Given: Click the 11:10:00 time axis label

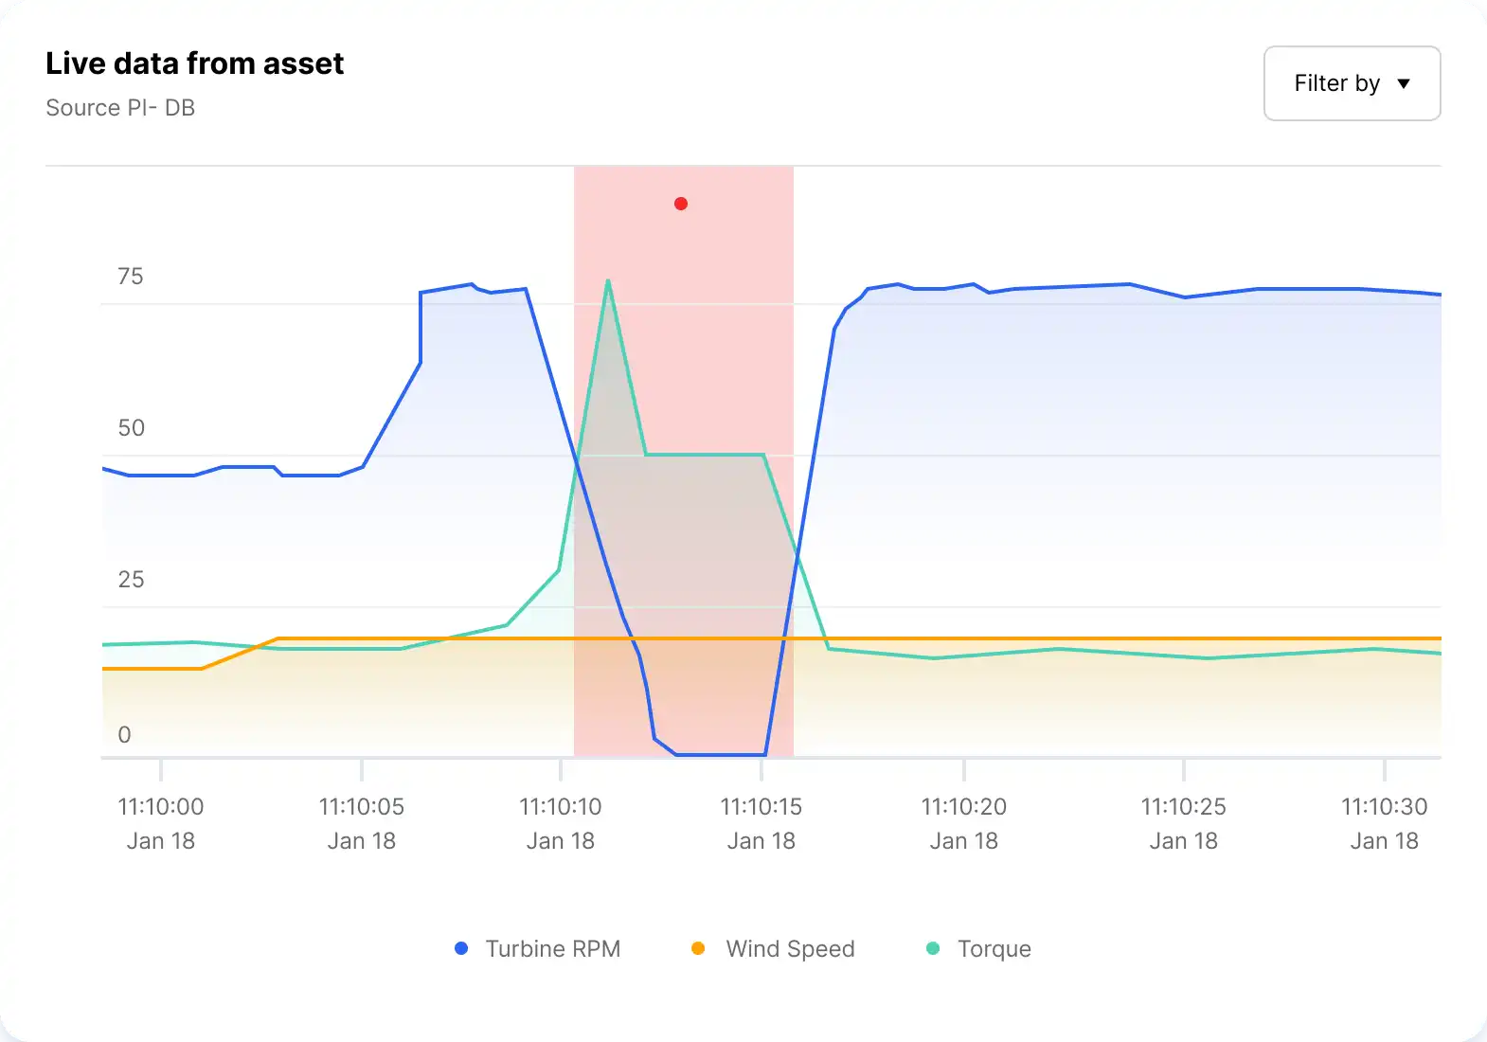Looking at the screenshot, I should point(161,807).
